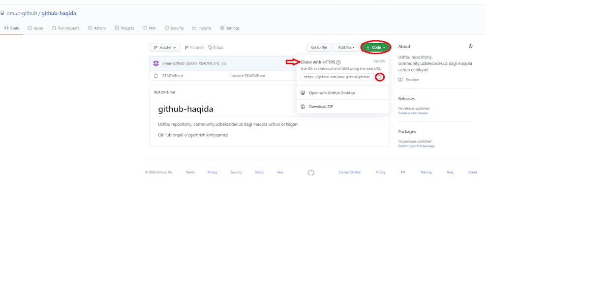Open the API footer link

pos(403,173)
